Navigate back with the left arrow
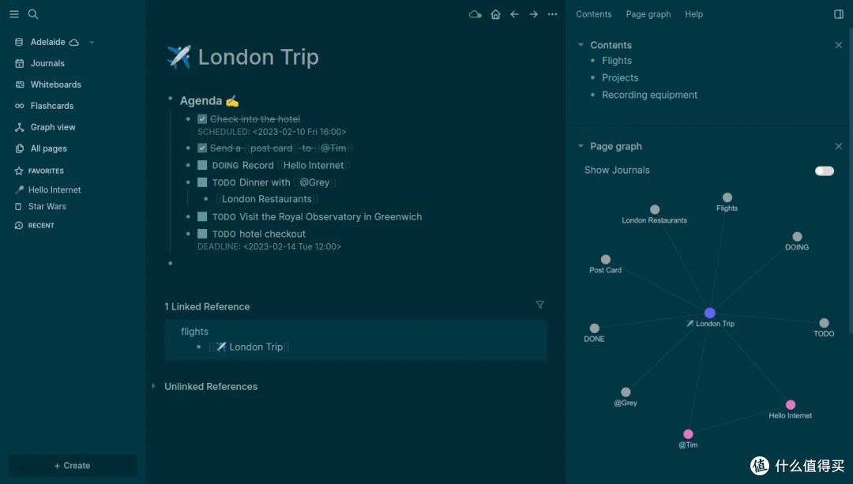This screenshot has width=853, height=484. [515, 14]
